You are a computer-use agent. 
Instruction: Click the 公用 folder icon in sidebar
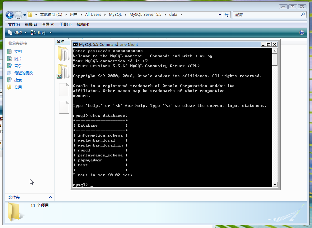tap(9, 87)
